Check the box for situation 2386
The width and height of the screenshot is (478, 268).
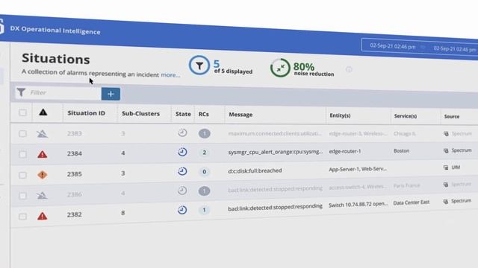click(x=22, y=196)
